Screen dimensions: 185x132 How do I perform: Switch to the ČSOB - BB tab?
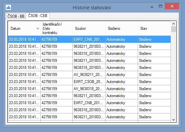coord(16,16)
